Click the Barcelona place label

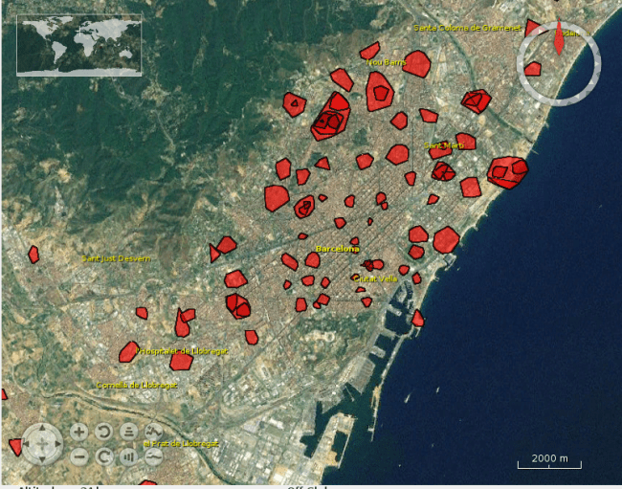point(337,249)
